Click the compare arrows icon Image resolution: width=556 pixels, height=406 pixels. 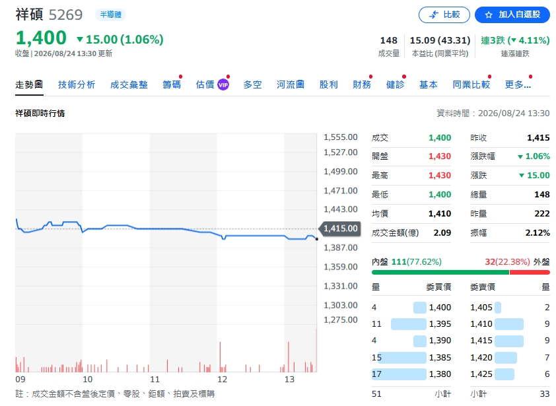pyautogui.click(x=434, y=15)
